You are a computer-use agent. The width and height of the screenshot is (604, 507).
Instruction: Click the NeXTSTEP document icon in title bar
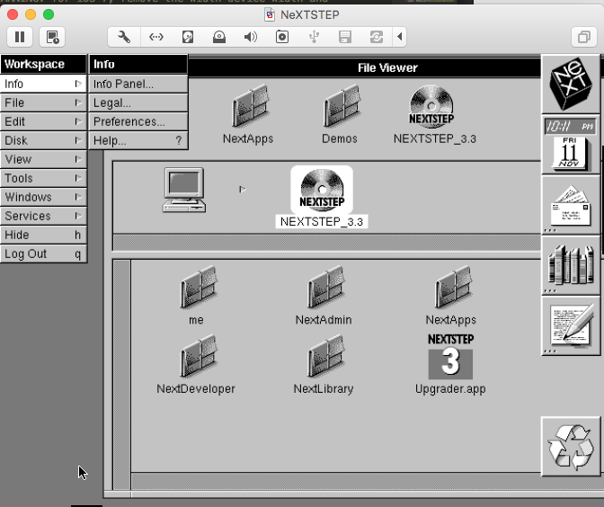(x=270, y=15)
